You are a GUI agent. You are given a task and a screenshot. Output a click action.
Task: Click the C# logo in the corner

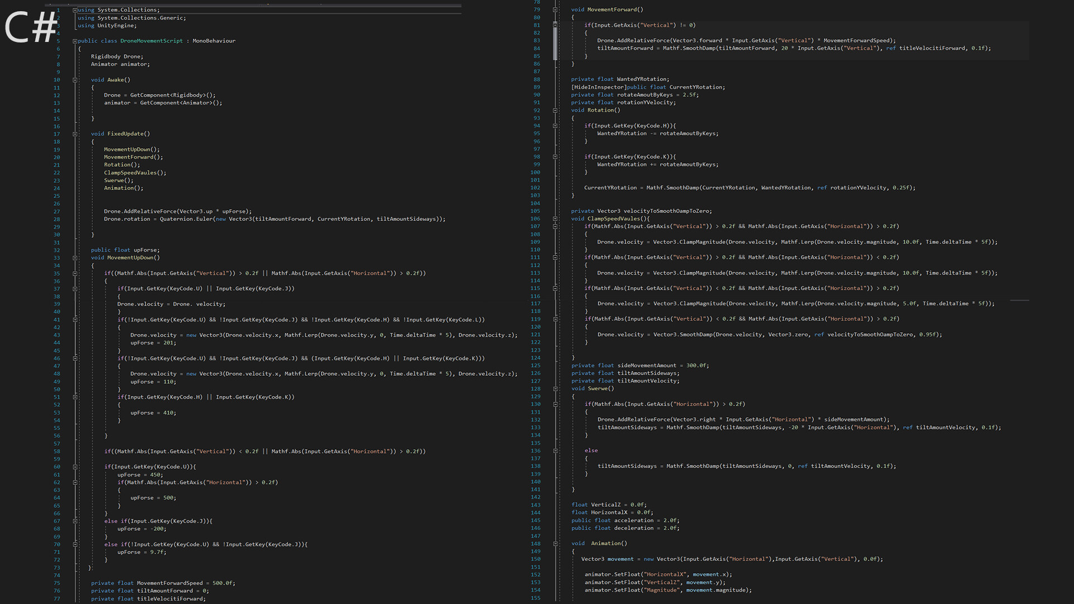click(x=31, y=27)
